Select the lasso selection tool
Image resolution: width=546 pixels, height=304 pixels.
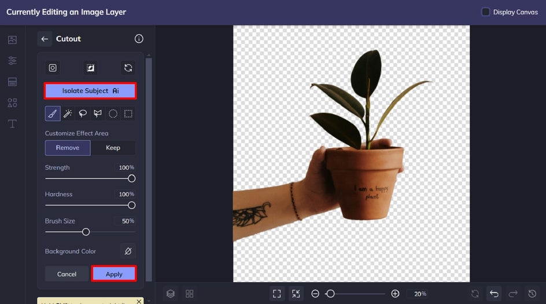pyautogui.click(x=83, y=113)
